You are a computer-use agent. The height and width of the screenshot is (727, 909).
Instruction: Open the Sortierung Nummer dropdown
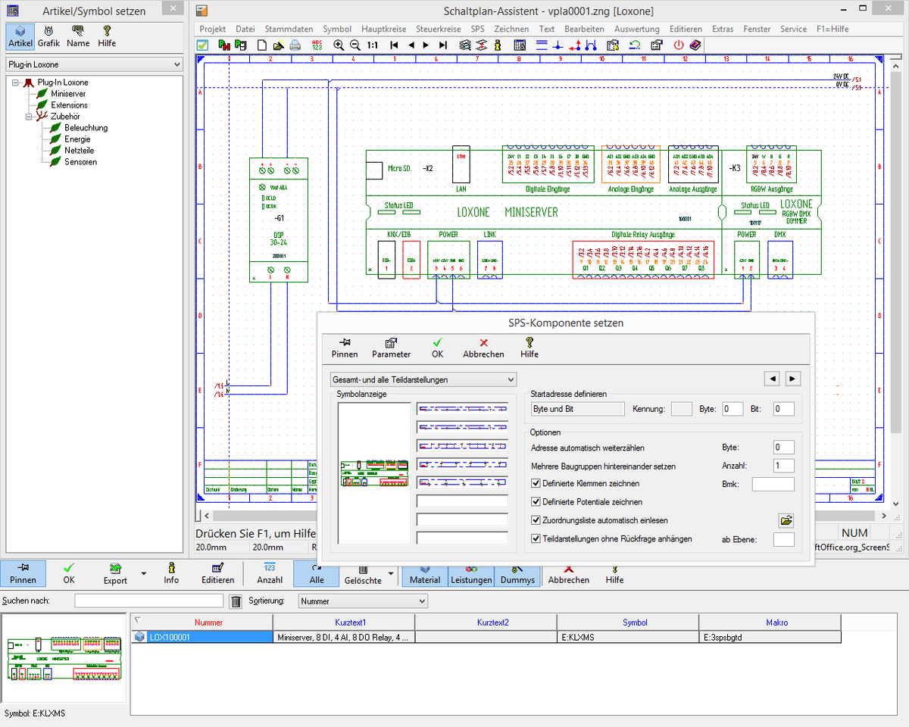(x=362, y=601)
